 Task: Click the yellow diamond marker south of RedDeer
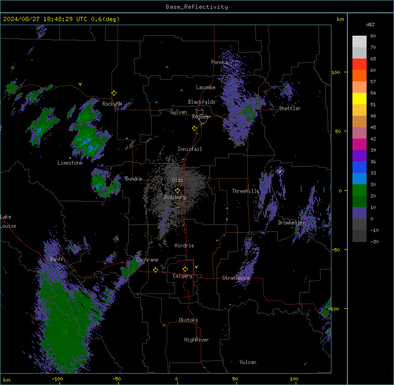[195, 128]
